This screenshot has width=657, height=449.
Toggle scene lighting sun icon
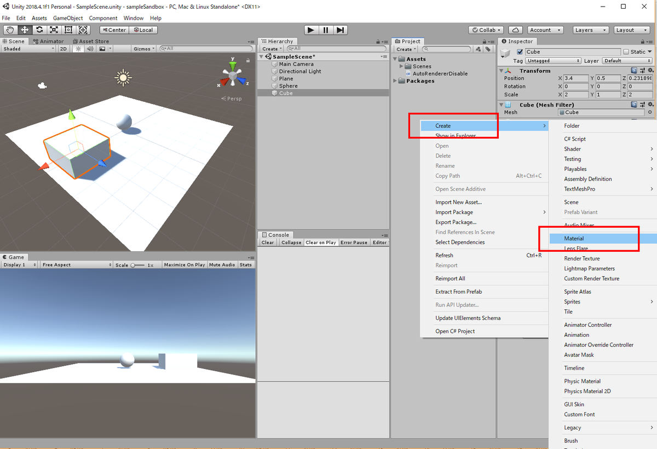click(x=78, y=49)
